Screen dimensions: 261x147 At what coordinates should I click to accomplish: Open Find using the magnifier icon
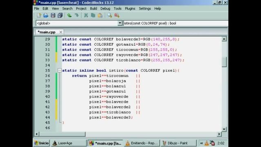(x=110, y=16)
